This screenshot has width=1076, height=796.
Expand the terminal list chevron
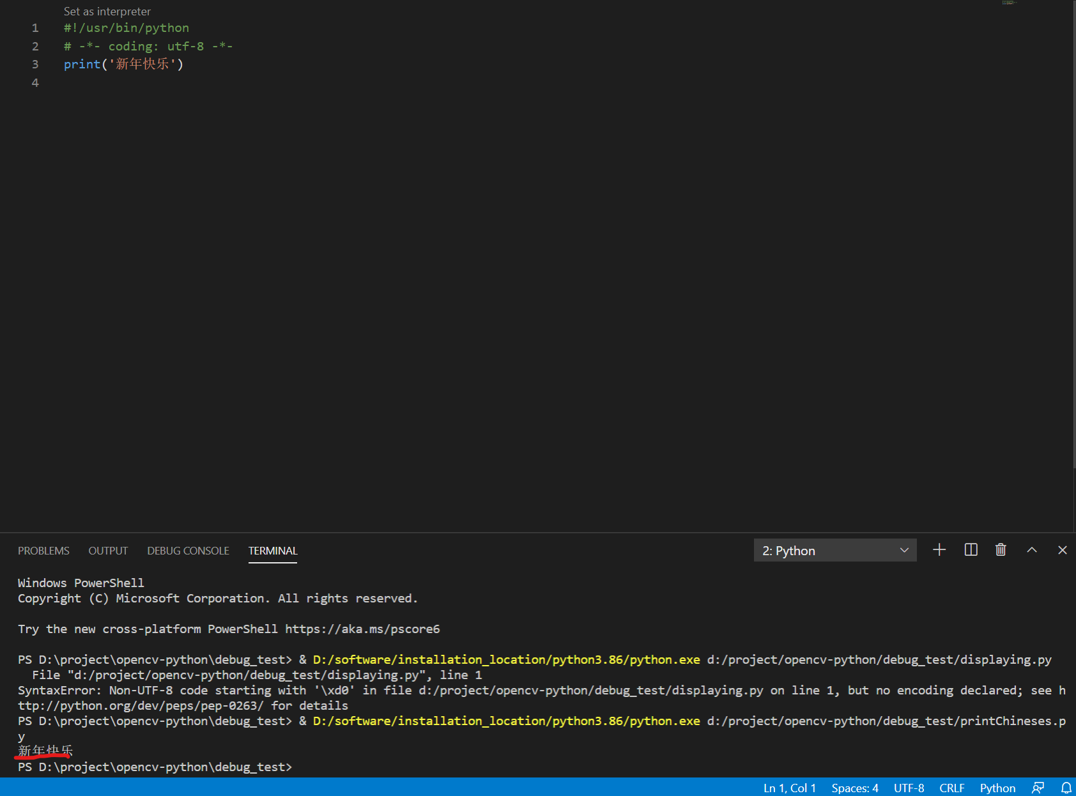point(905,550)
